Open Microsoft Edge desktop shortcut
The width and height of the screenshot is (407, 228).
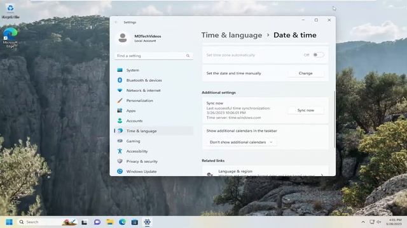pos(10,37)
